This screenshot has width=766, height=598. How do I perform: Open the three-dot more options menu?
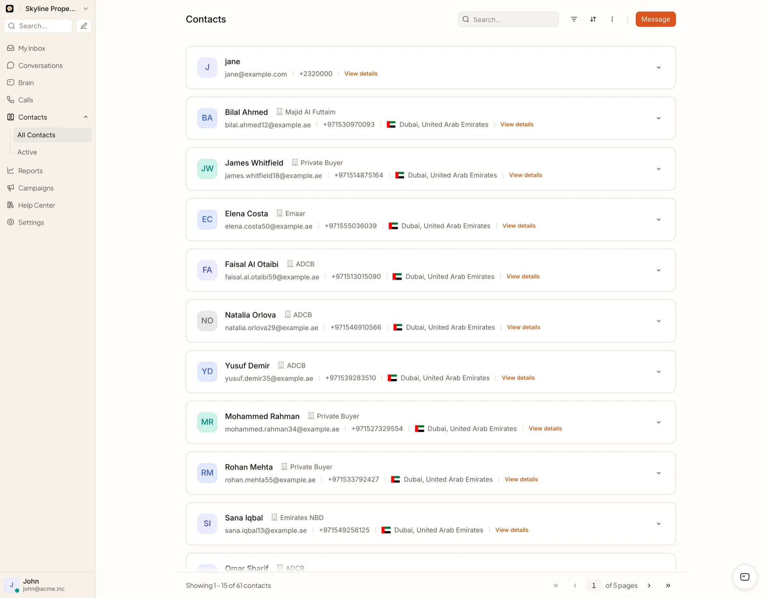[612, 19]
